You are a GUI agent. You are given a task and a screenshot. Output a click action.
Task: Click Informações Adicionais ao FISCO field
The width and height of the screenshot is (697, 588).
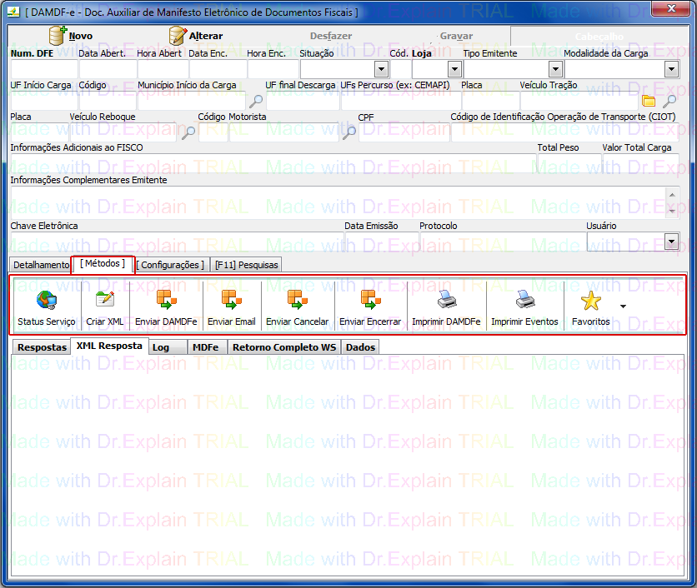[273, 163]
